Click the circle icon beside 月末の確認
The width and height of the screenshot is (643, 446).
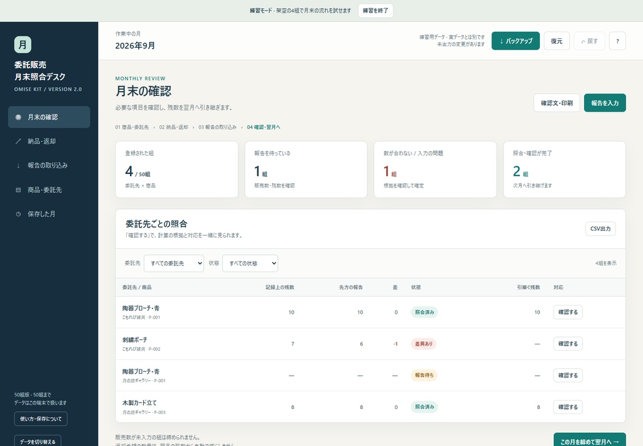point(18,117)
